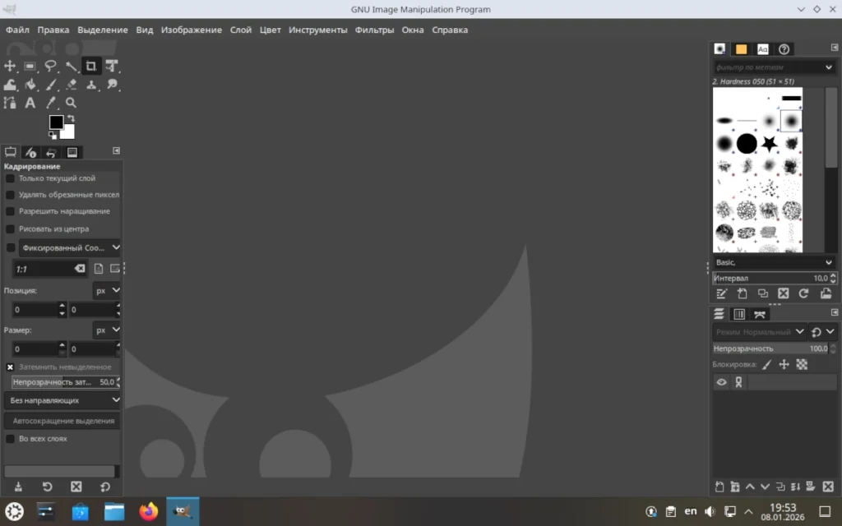Viewport: 842px width, 526px height.
Task: Open 'Фиксированный Соо...' dropdown
Action: pyautogui.click(x=71, y=247)
